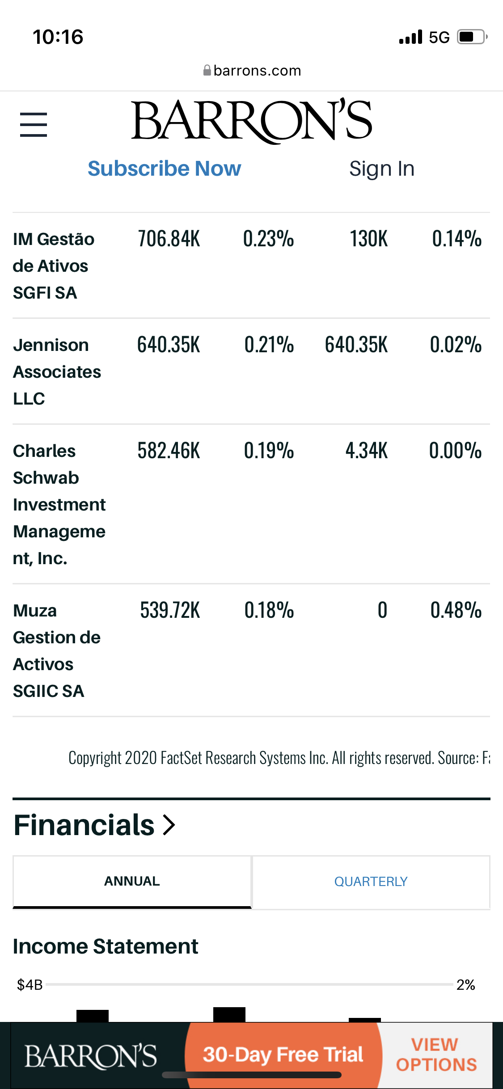Tap the Barron's logo in header
This screenshot has width=503, height=1089.
click(x=251, y=120)
